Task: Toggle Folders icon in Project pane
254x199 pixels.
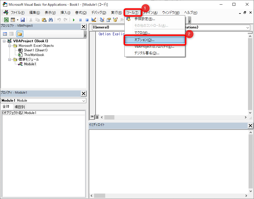Action: (20, 34)
